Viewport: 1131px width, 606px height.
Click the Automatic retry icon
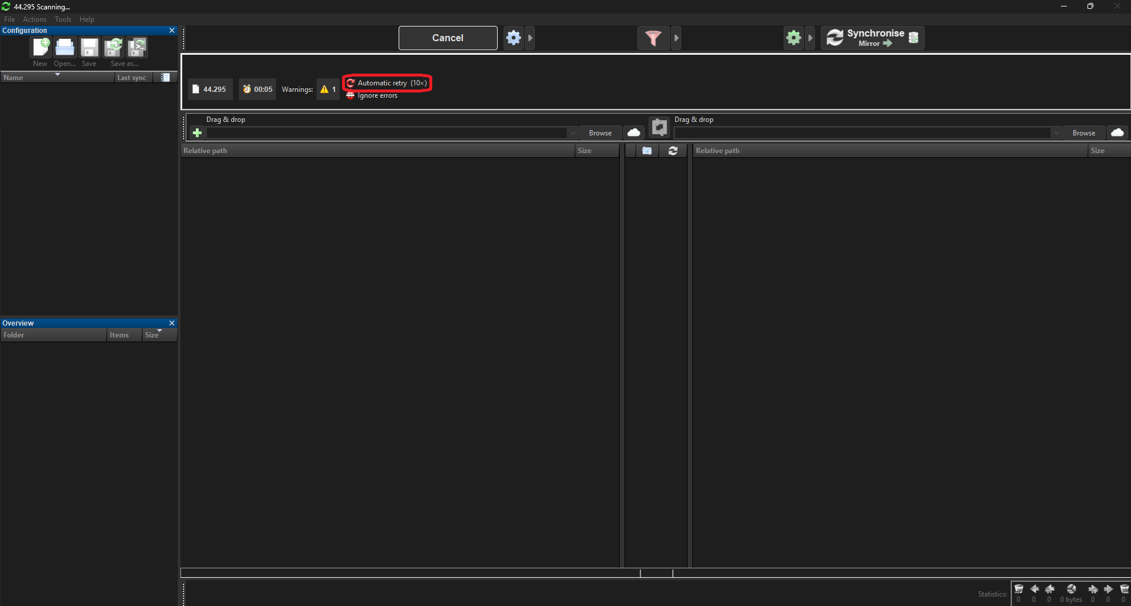coord(350,83)
